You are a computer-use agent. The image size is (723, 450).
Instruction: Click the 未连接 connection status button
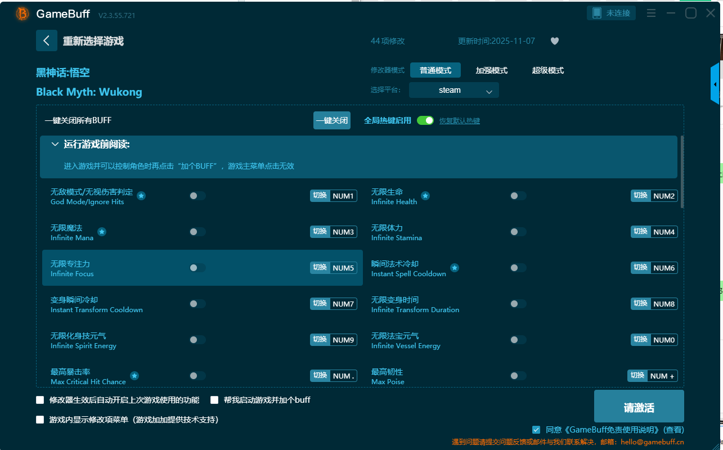coord(612,13)
